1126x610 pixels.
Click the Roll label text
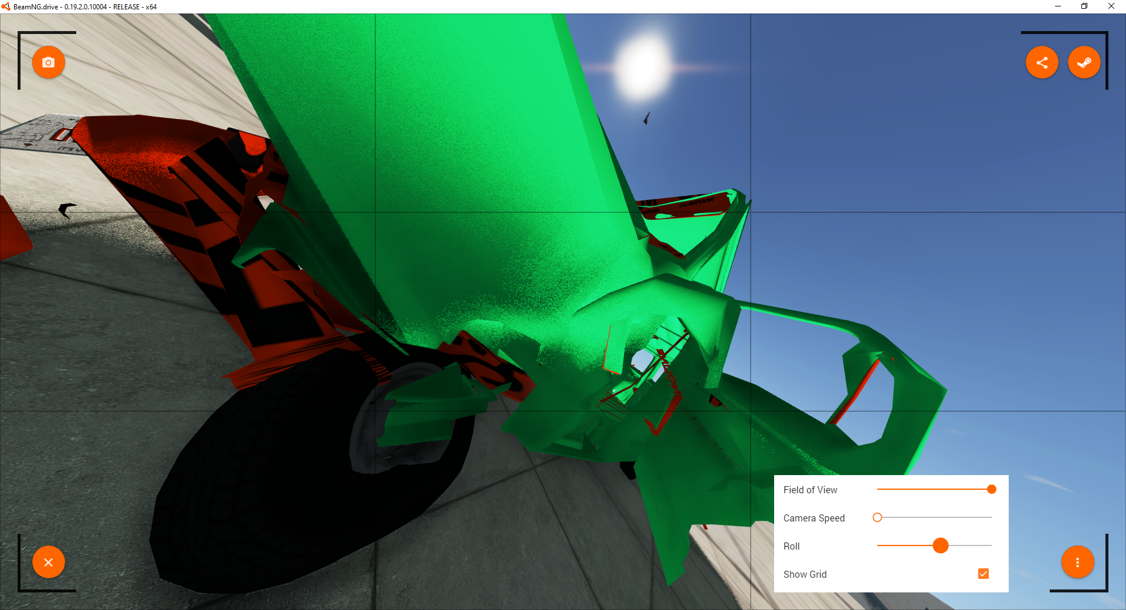[791, 546]
